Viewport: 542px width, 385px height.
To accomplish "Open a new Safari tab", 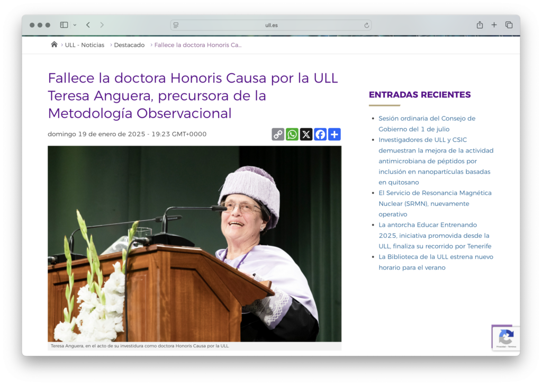I will pos(494,25).
